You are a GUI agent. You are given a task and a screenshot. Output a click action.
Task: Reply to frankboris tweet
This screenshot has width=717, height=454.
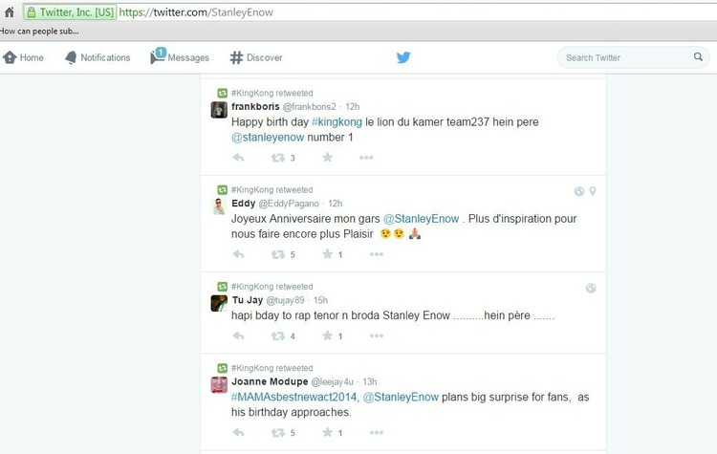pos(238,158)
